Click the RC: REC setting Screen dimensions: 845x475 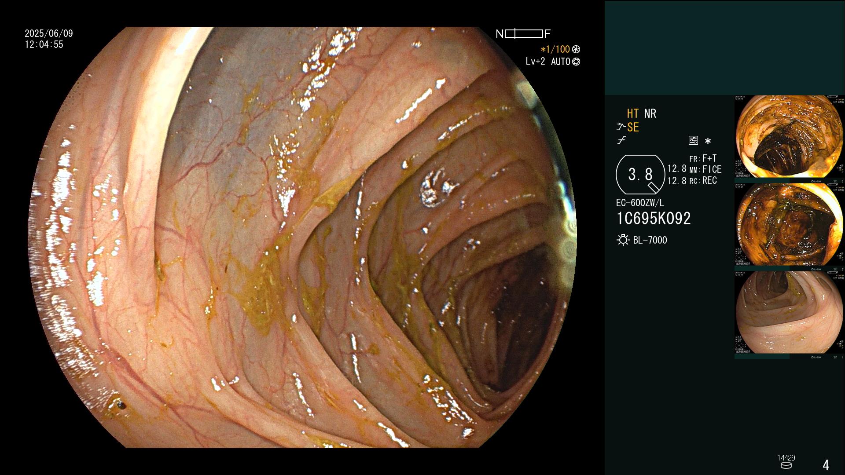coord(703,180)
